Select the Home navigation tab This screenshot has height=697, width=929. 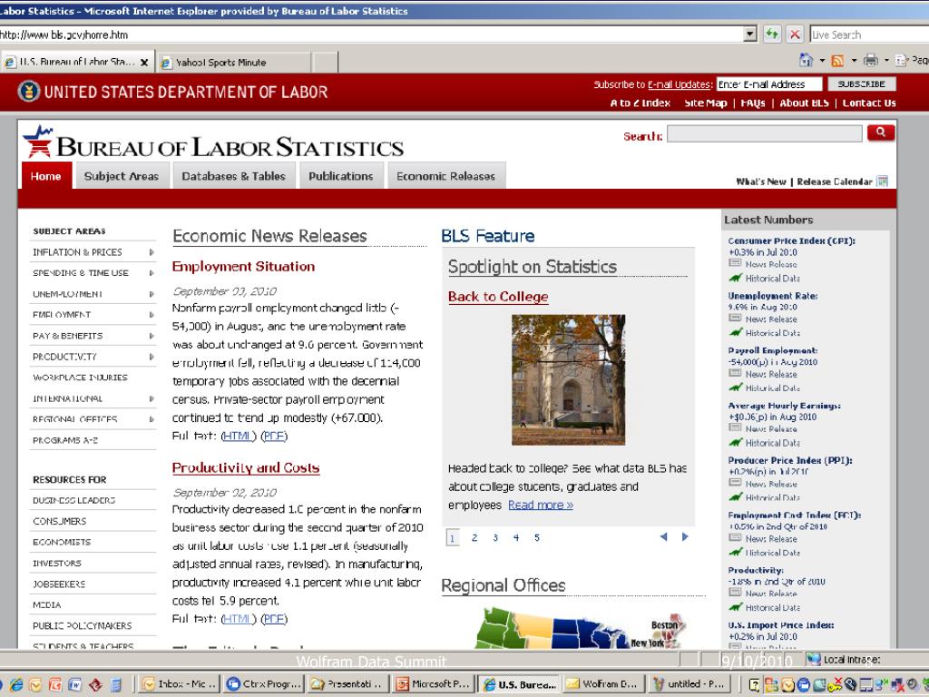pyautogui.click(x=46, y=176)
